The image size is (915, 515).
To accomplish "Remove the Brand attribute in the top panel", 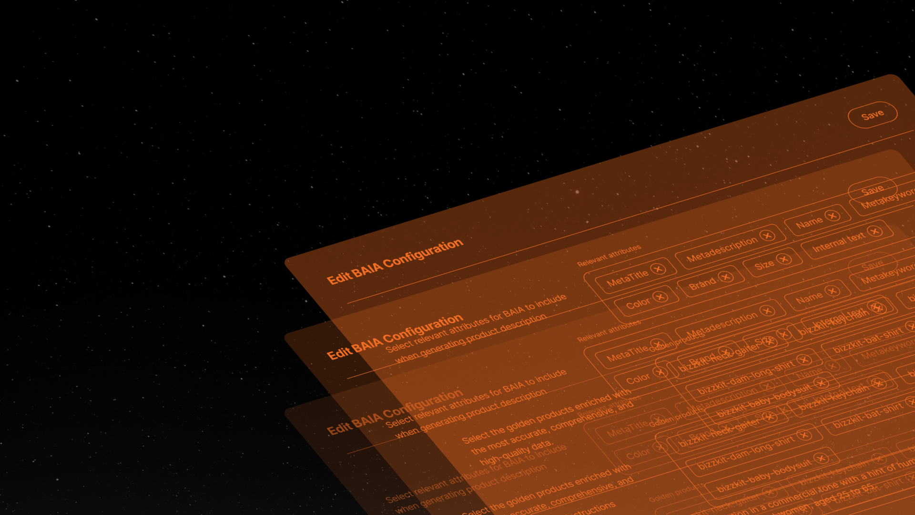I will 725,277.
